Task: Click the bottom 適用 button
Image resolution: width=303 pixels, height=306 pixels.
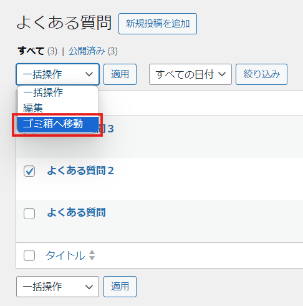Action: tap(120, 287)
